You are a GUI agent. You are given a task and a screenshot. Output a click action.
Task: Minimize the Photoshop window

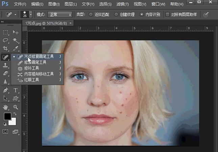[191, 2]
